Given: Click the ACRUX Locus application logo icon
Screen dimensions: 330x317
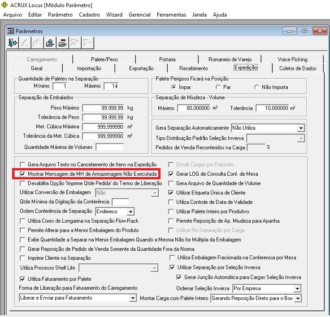Looking at the screenshot, I should click(x=4, y=5).
